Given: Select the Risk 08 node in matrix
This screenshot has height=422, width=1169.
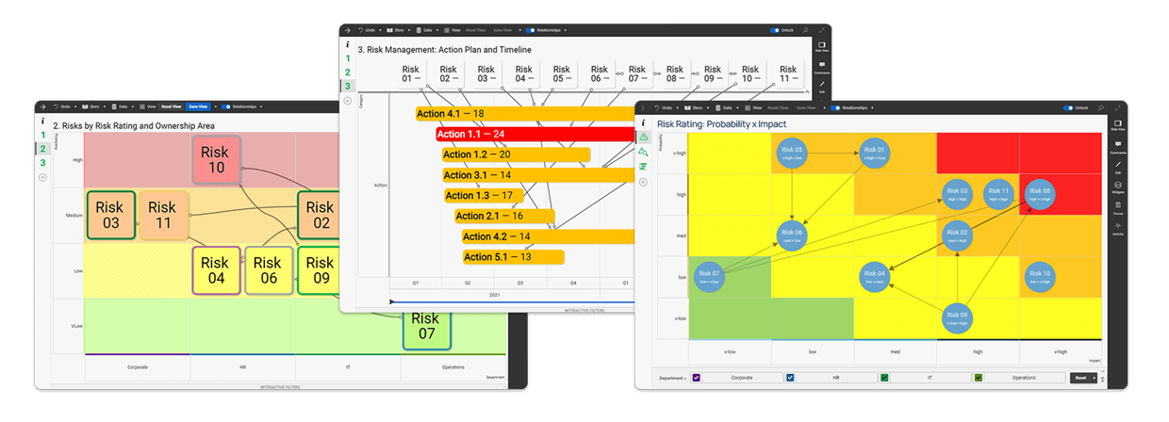Looking at the screenshot, I should pyautogui.click(x=1039, y=193).
